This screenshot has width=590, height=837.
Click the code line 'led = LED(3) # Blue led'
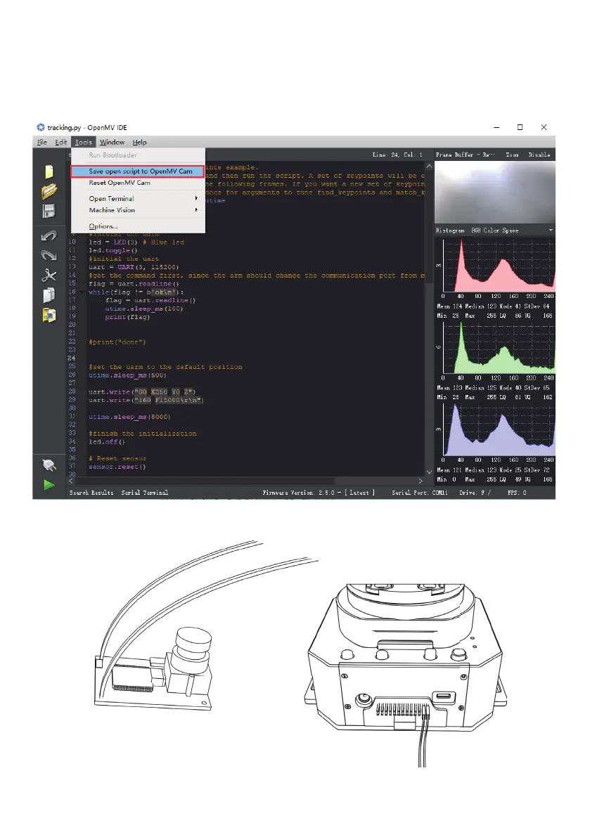click(x=136, y=242)
